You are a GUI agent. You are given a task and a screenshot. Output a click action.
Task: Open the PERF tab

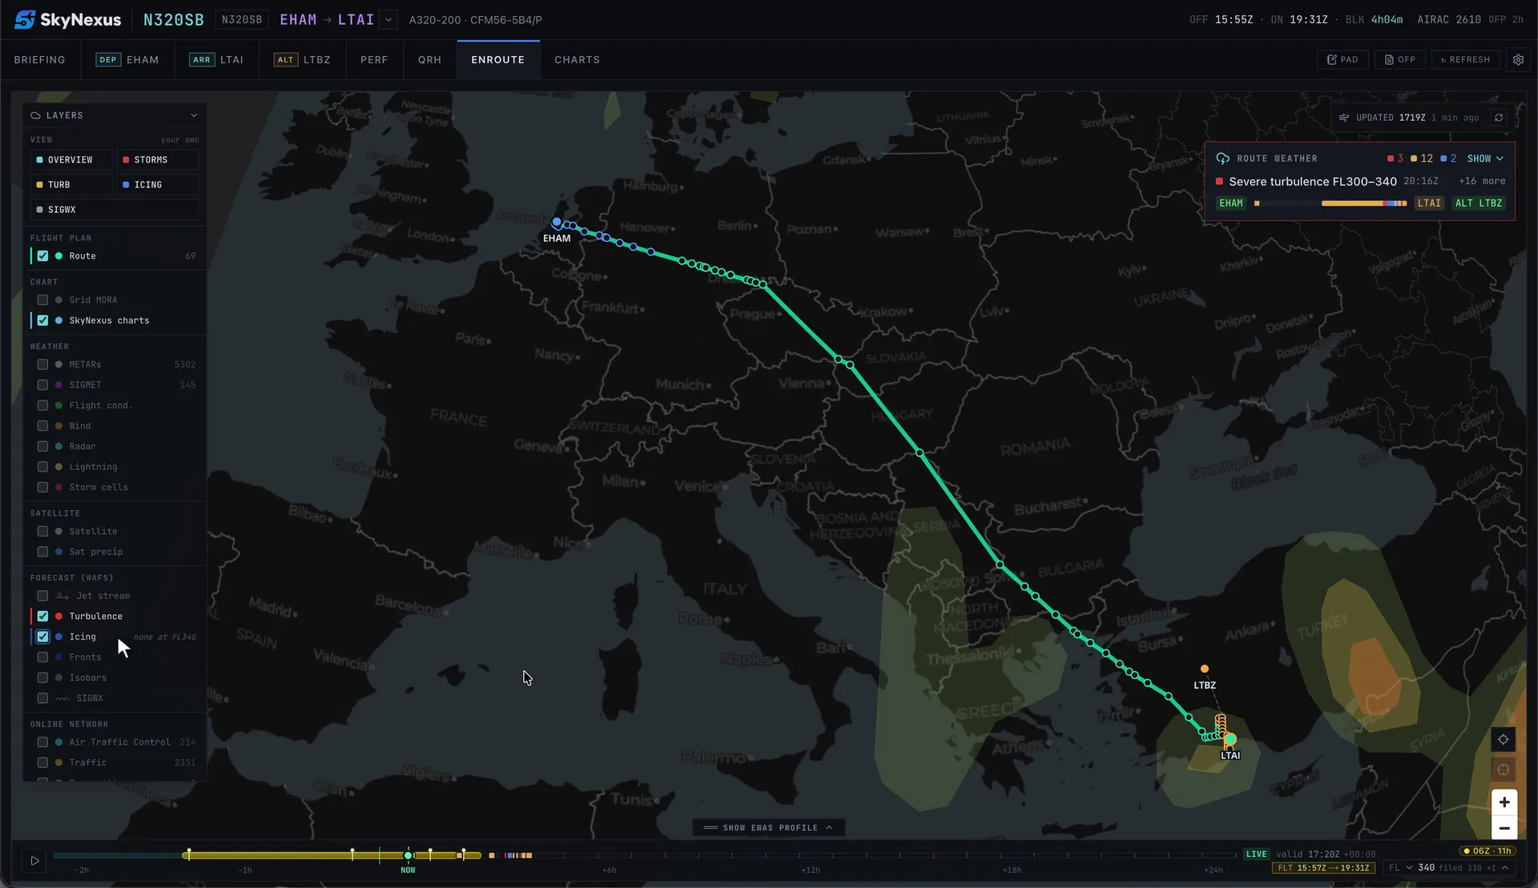click(374, 59)
